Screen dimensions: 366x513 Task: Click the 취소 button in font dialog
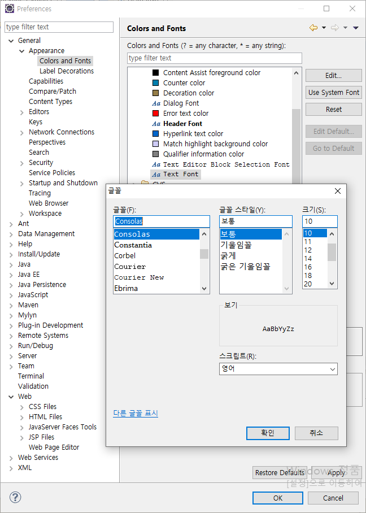coord(316,433)
